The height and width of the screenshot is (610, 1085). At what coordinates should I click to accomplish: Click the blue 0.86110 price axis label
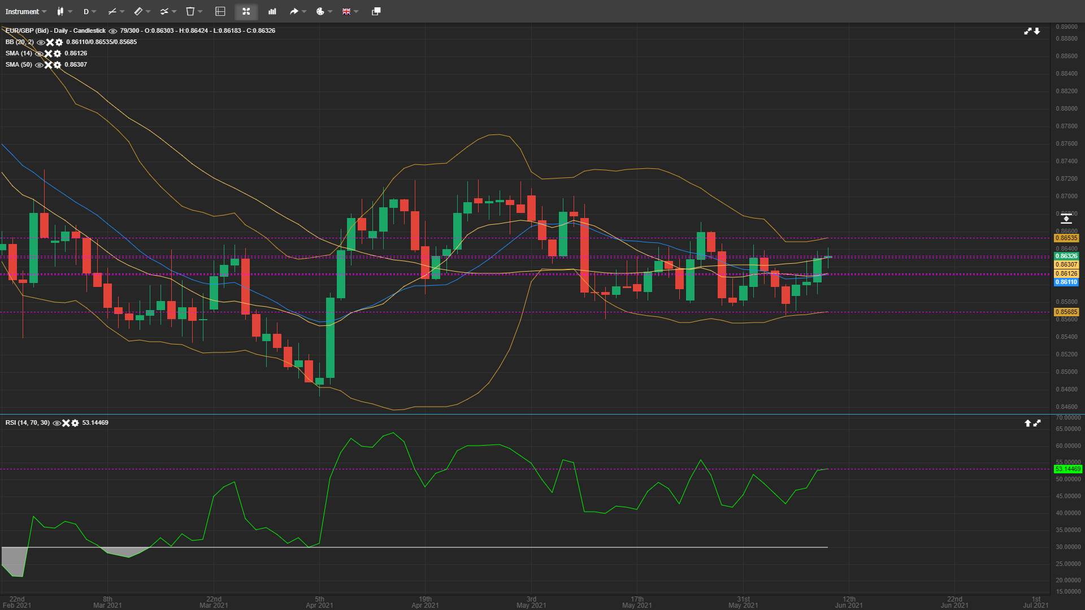[1066, 282]
